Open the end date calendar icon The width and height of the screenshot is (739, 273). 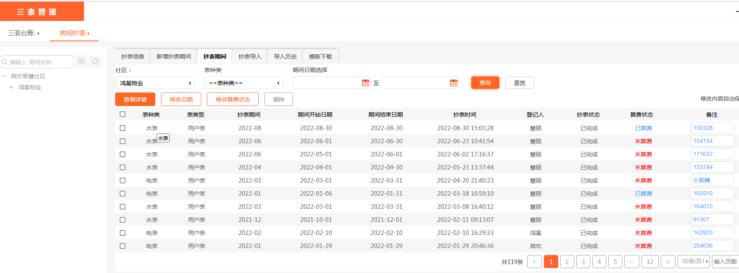(x=453, y=83)
